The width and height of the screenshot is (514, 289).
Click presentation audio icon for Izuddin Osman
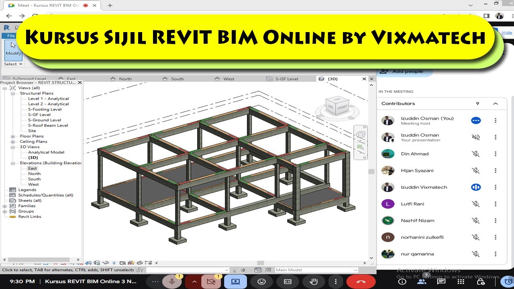point(476,137)
